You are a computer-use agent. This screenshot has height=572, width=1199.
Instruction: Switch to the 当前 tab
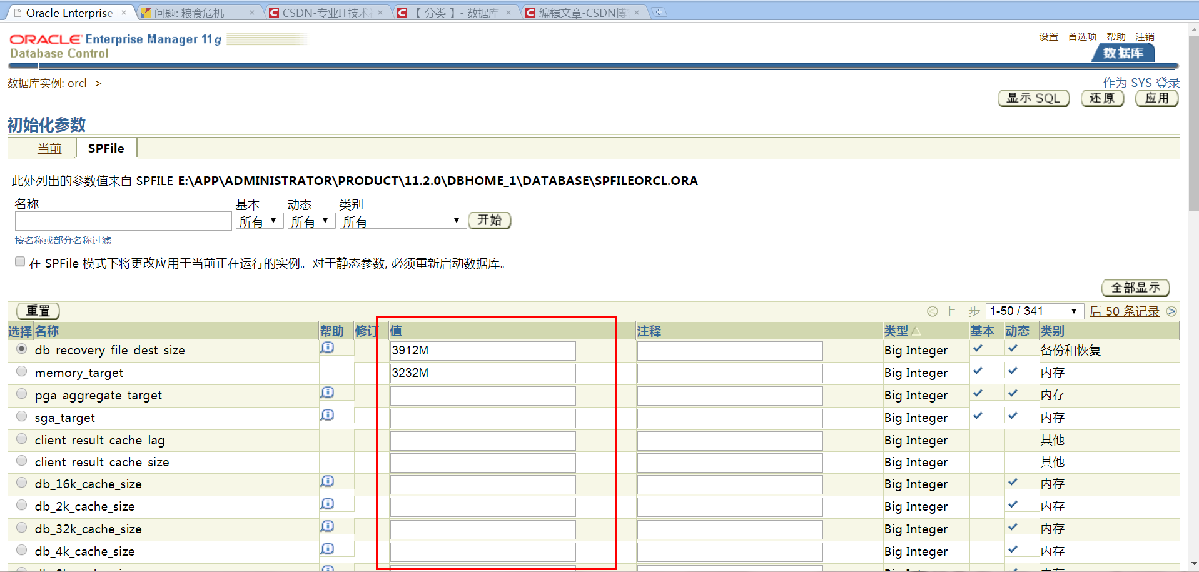(49, 148)
